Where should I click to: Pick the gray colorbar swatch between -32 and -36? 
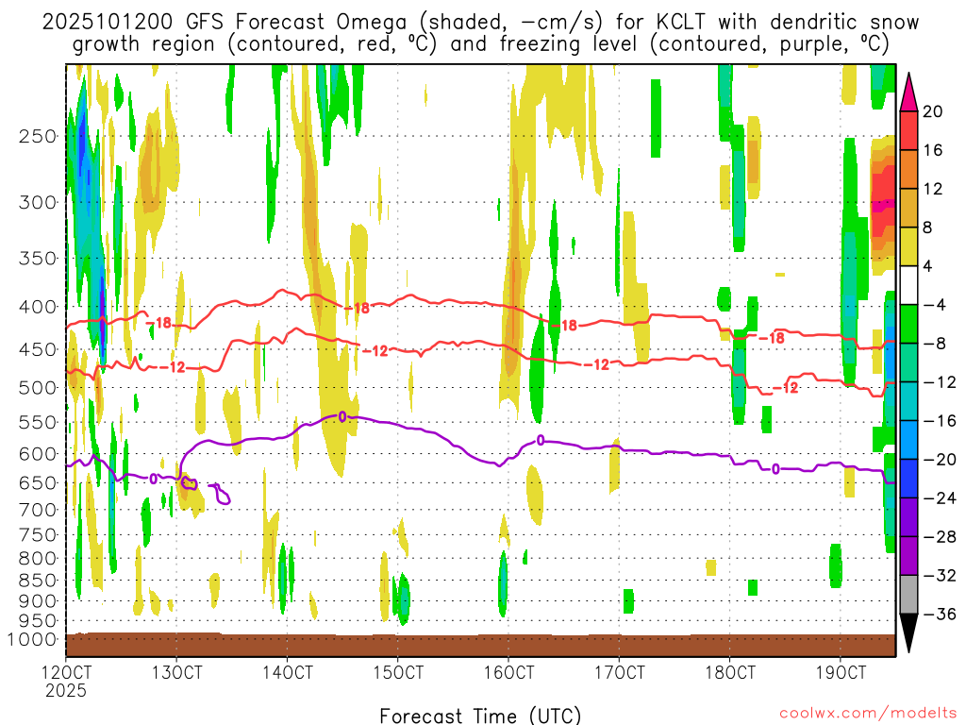coord(908,595)
